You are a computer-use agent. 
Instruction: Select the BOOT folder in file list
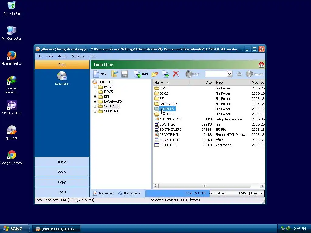[164, 88]
